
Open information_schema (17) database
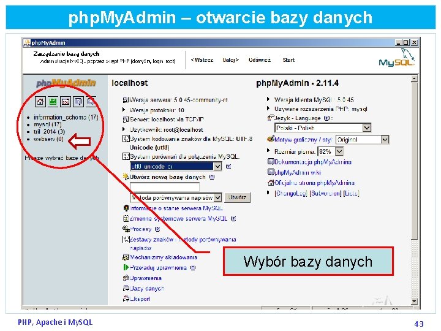click(66, 117)
